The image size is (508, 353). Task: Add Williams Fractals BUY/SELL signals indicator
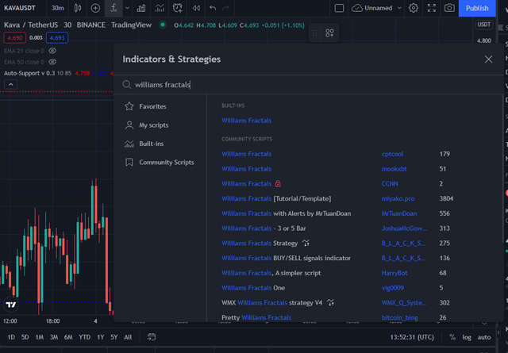click(286, 258)
